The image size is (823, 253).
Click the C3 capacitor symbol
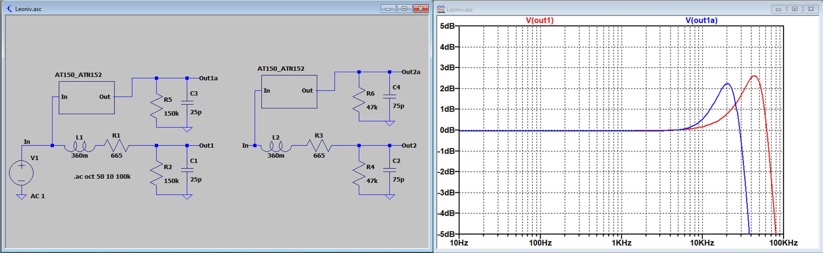pyautogui.click(x=187, y=102)
